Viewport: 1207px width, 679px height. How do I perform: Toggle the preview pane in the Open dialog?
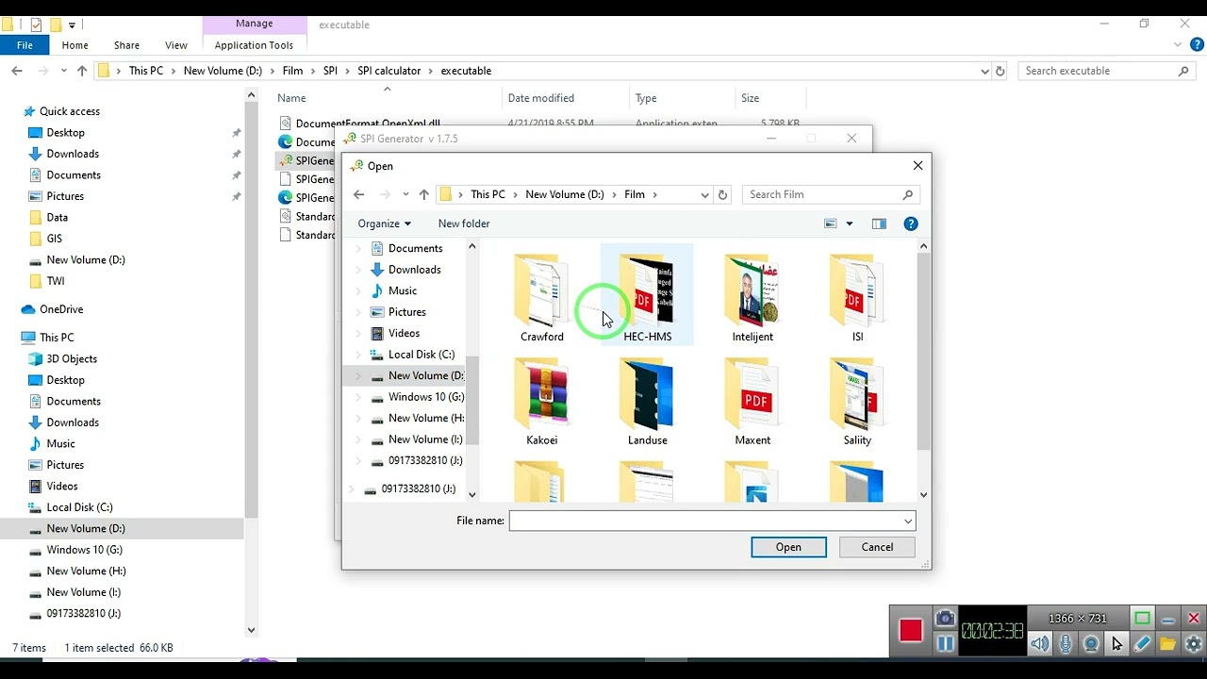click(x=879, y=224)
